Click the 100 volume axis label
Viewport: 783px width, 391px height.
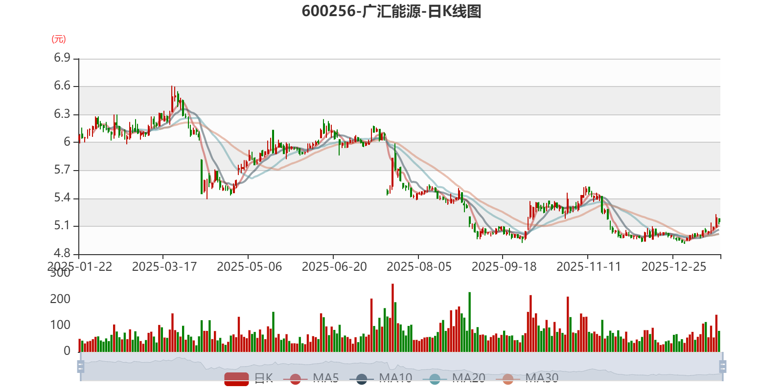click(60, 325)
